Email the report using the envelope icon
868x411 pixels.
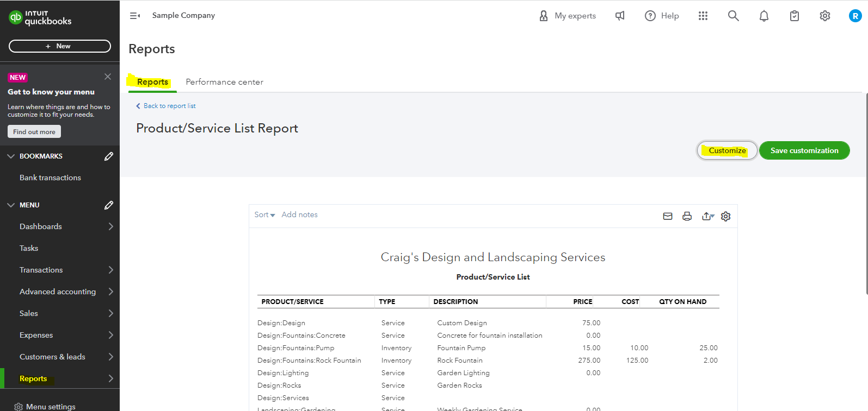[x=668, y=216]
